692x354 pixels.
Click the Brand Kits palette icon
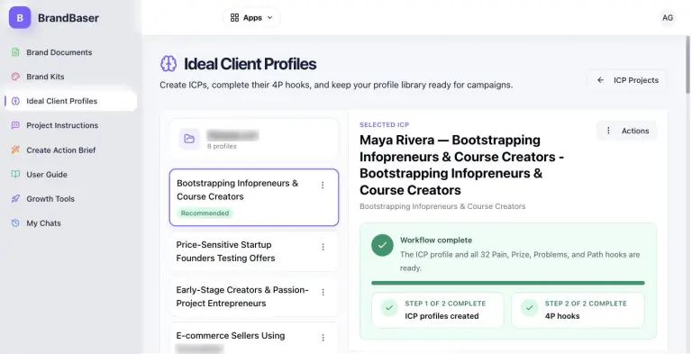(x=15, y=77)
